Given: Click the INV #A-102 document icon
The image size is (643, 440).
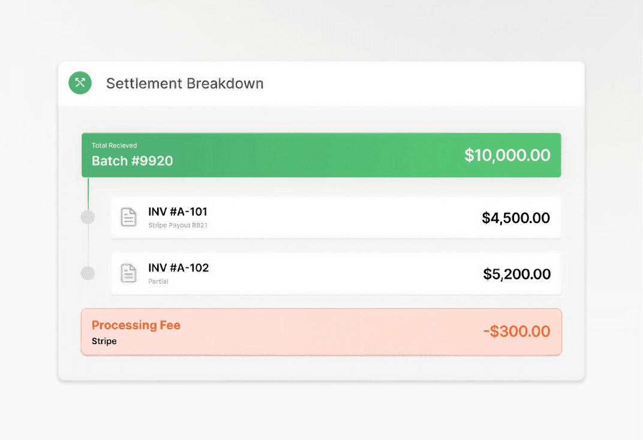Looking at the screenshot, I should point(128,273).
